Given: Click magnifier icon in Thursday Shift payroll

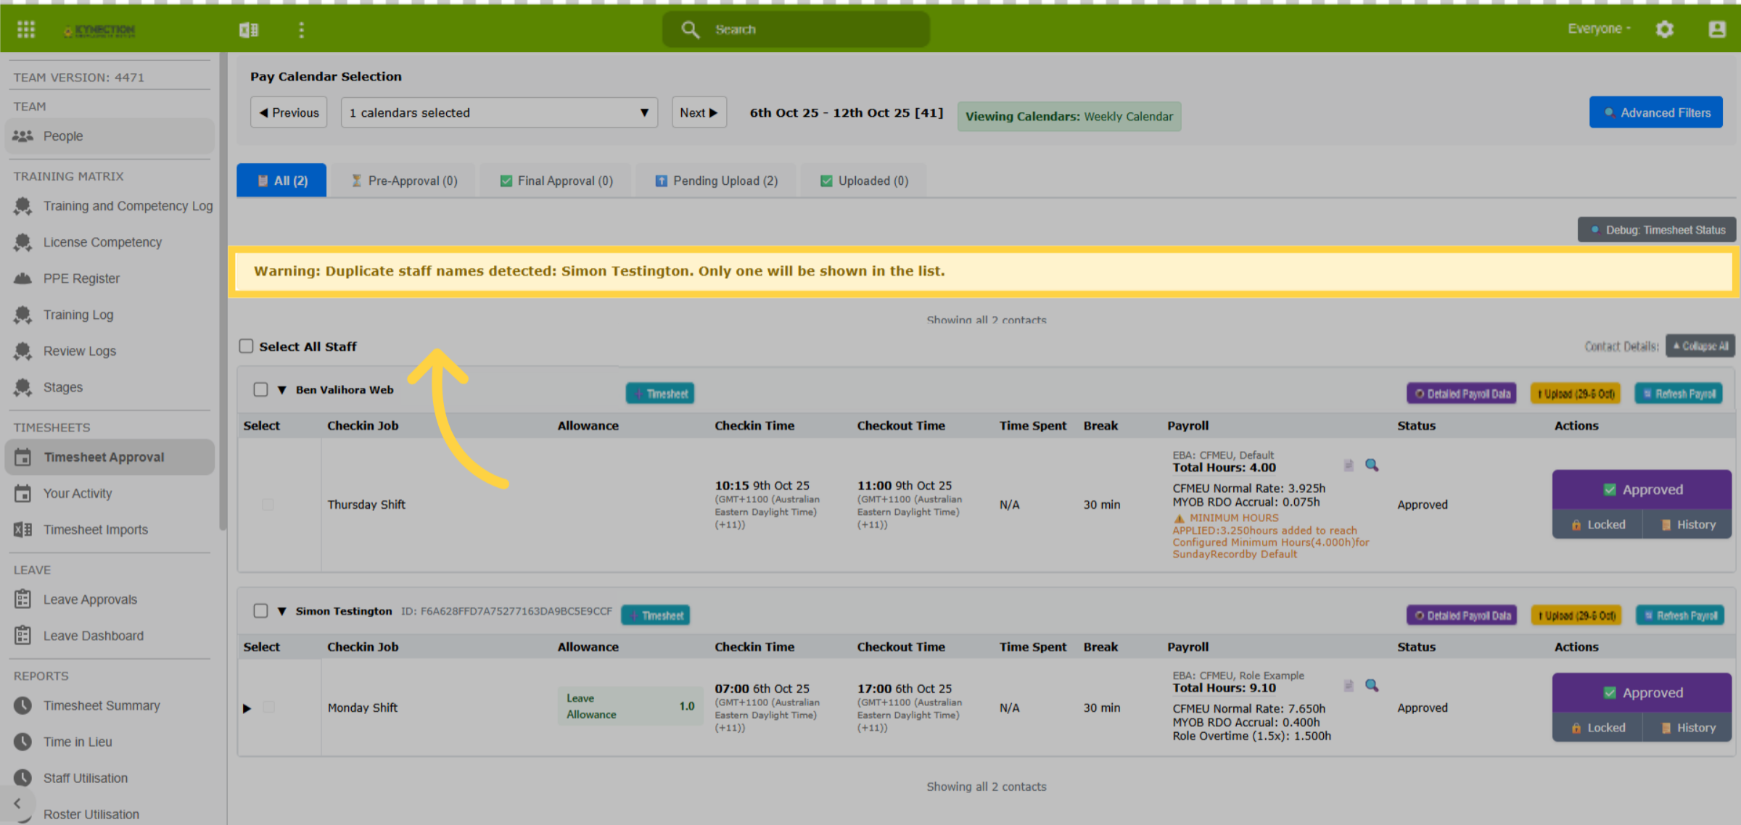Looking at the screenshot, I should point(1372,465).
